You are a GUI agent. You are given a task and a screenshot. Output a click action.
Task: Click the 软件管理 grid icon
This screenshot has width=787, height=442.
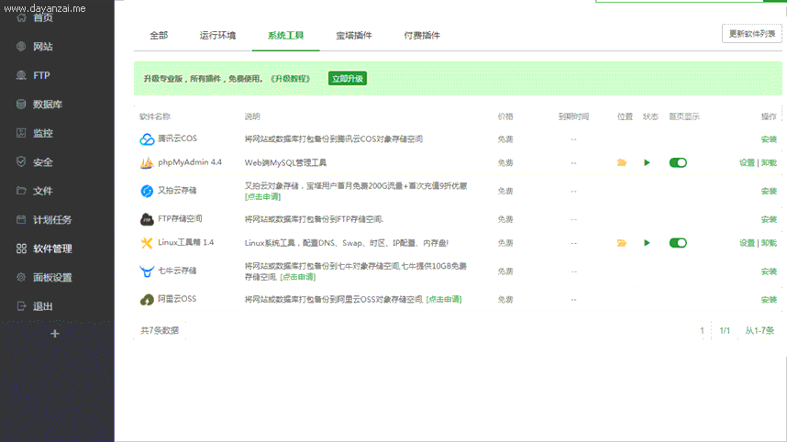tap(21, 249)
